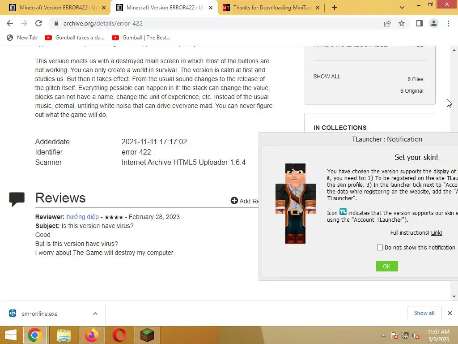Open the Chrome profile menu
Screen dimensions: 458x344
434,23
